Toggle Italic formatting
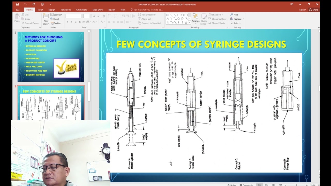The image size is (331, 186). tap(71, 22)
